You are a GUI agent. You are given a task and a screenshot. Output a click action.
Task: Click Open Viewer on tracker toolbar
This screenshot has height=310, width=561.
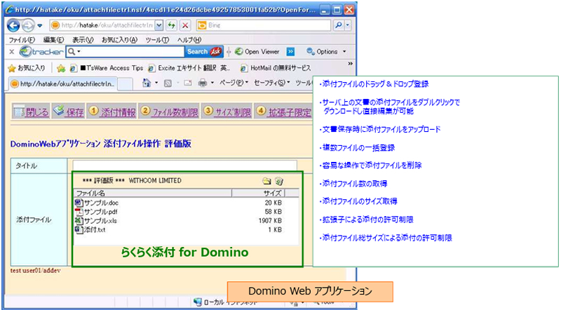[x=257, y=52]
